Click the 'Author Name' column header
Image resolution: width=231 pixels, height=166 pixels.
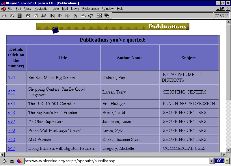(x=130, y=57)
